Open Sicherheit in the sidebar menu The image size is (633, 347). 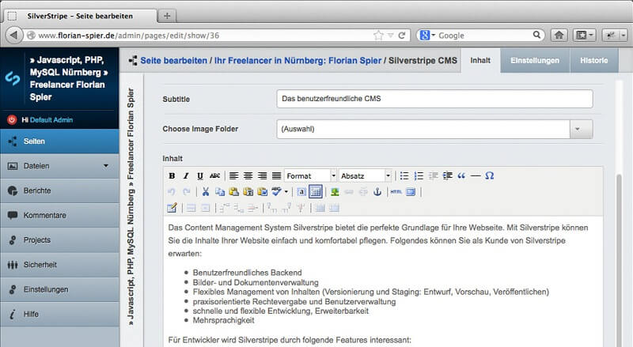(x=60, y=265)
